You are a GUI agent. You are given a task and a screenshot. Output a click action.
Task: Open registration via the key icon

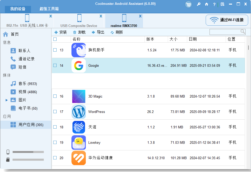(x=198, y=4)
